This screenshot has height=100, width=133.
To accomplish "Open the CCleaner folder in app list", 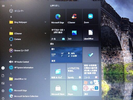I will (x=28, y=33).
